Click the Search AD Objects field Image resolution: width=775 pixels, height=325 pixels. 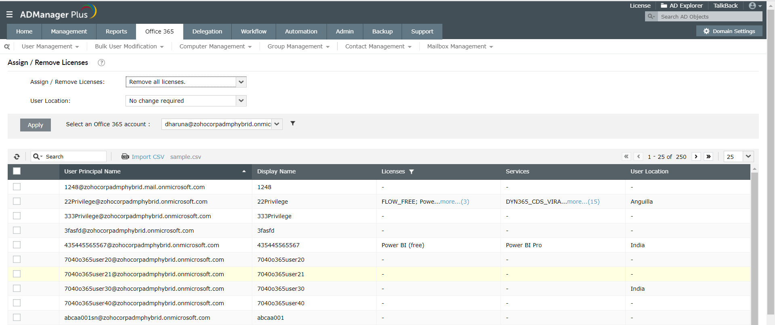coord(709,17)
